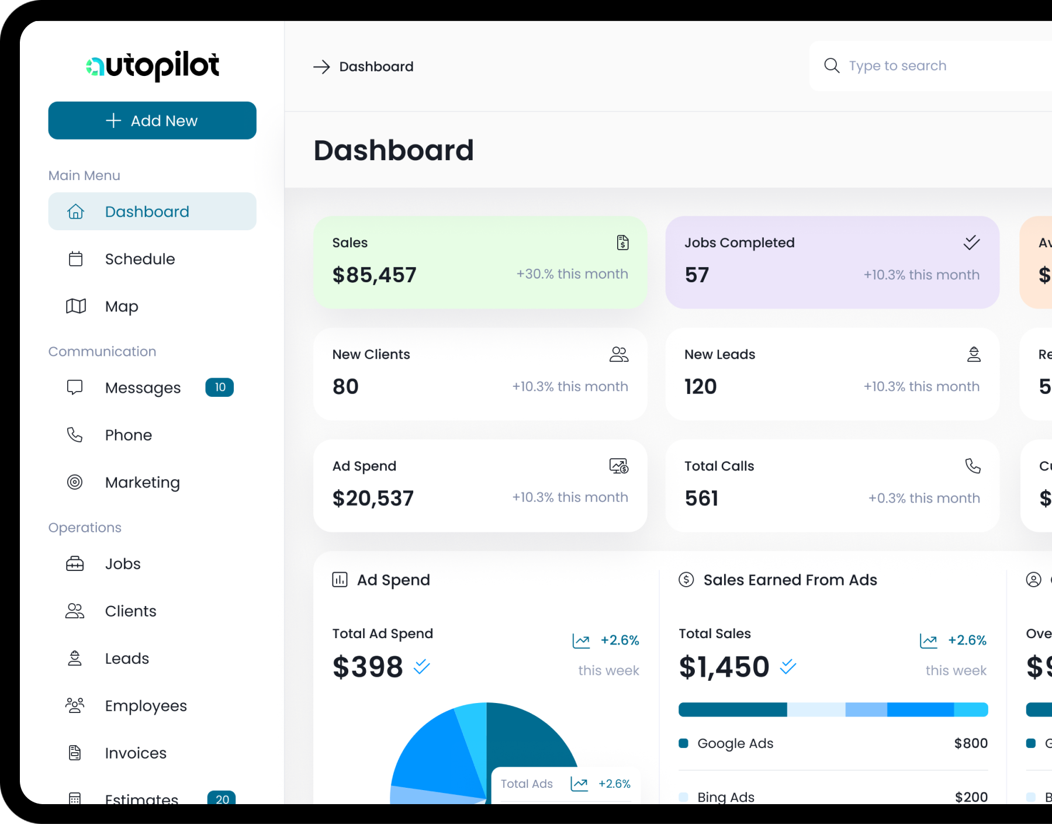Click the Google Ads legend swatch
The width and height of the screenshot is (1052, 824).
(x=683, y=743)
